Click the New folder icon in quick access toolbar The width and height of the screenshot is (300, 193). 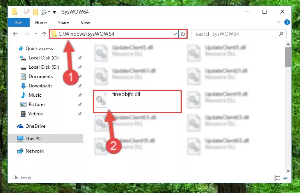[x=36, y=12]
